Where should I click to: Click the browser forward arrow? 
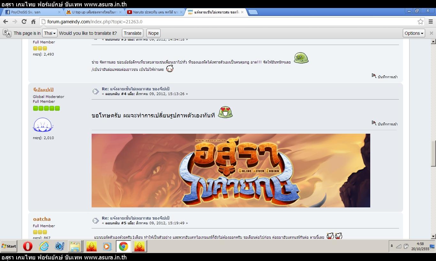(15, 22)
